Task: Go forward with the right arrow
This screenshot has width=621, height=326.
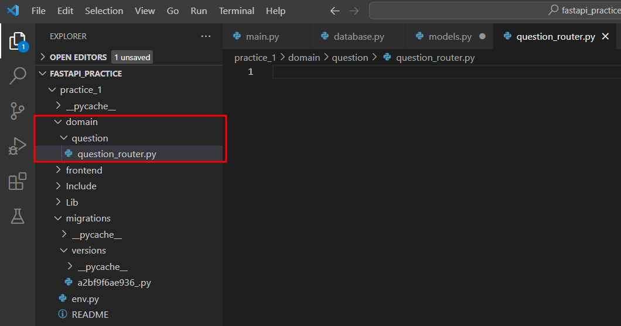Action: [354, 11]
